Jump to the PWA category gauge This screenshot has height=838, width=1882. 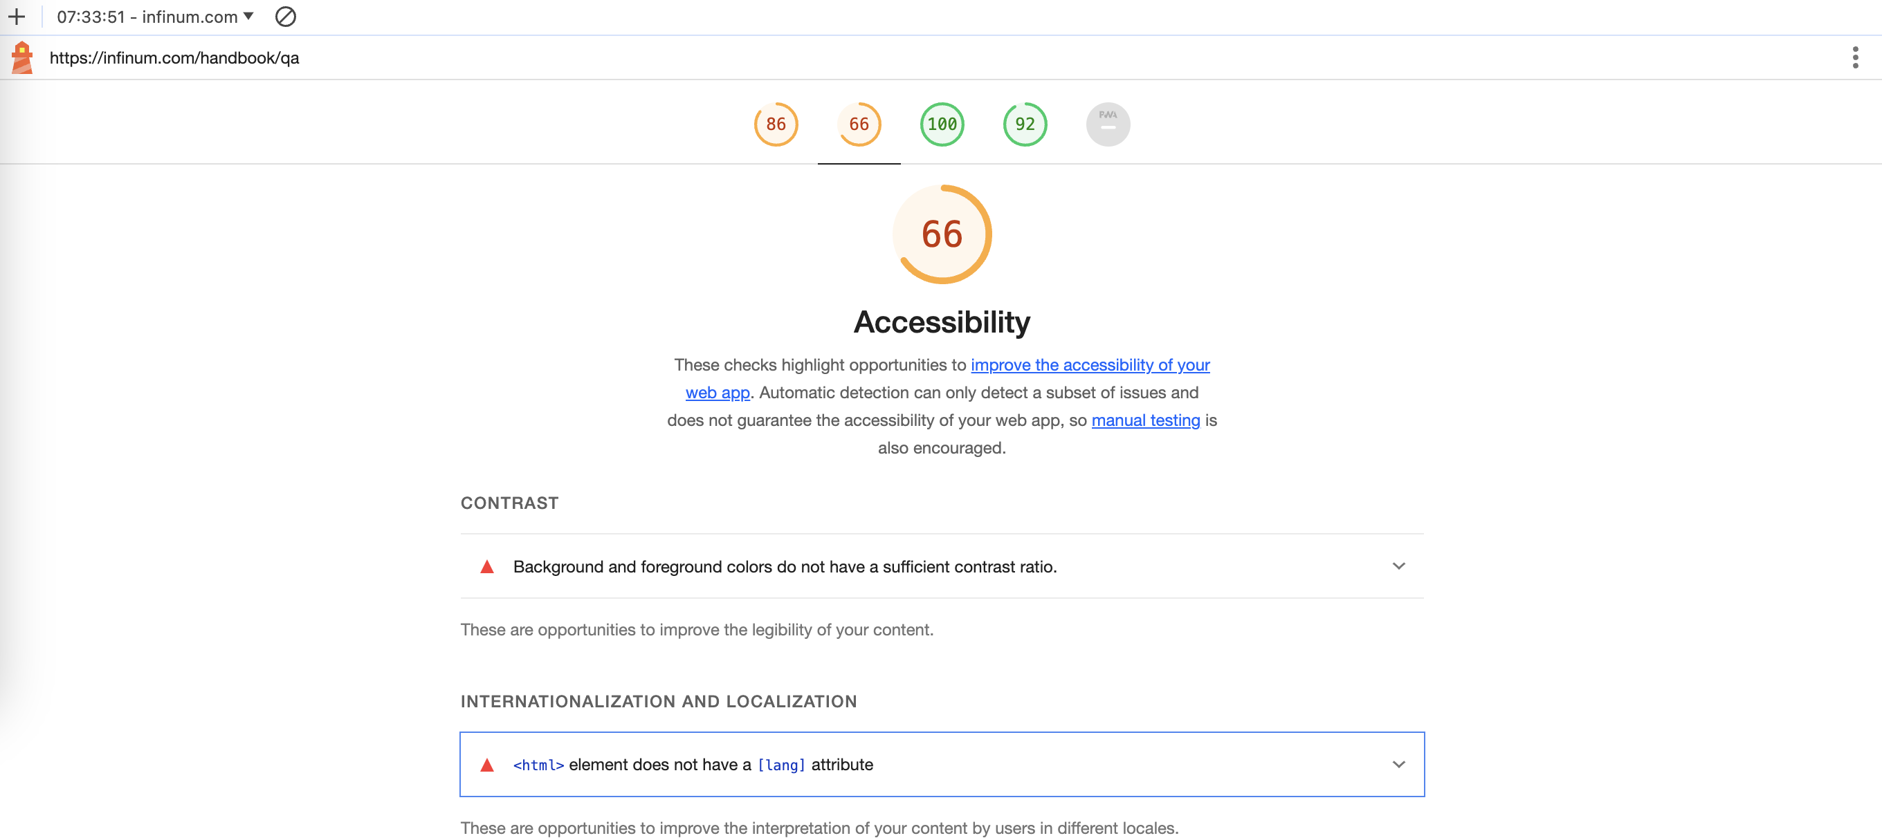pos(1108,124)
